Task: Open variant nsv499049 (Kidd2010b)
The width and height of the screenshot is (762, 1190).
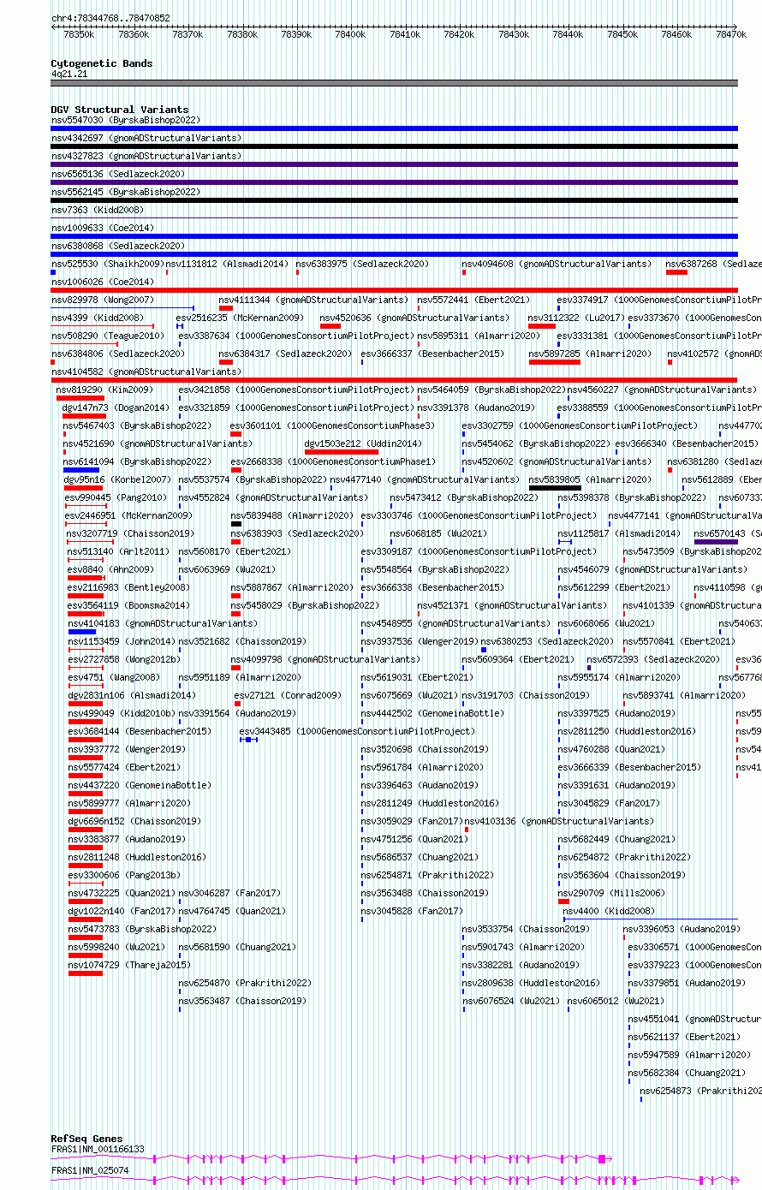Action: click(122, 713)
